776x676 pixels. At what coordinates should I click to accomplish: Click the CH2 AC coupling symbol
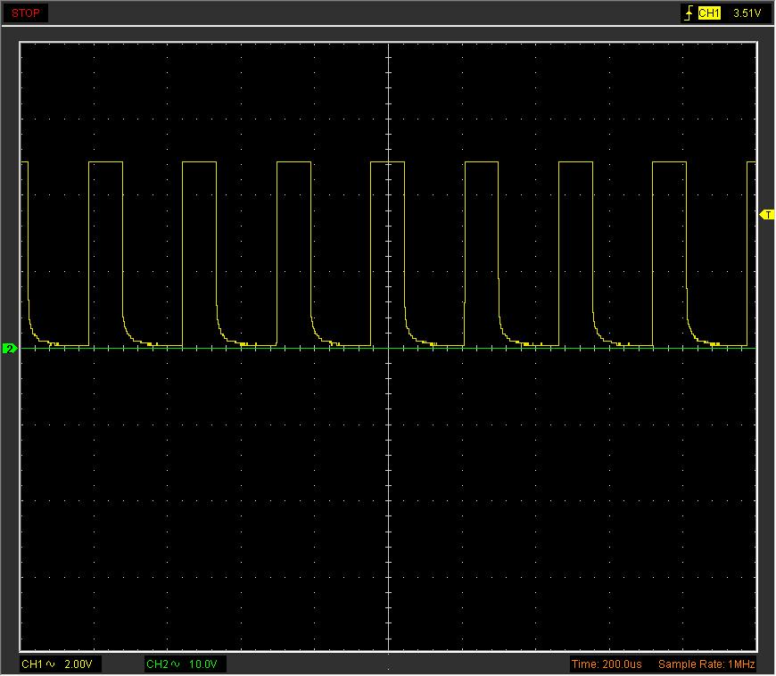click(x=176, y=664)
